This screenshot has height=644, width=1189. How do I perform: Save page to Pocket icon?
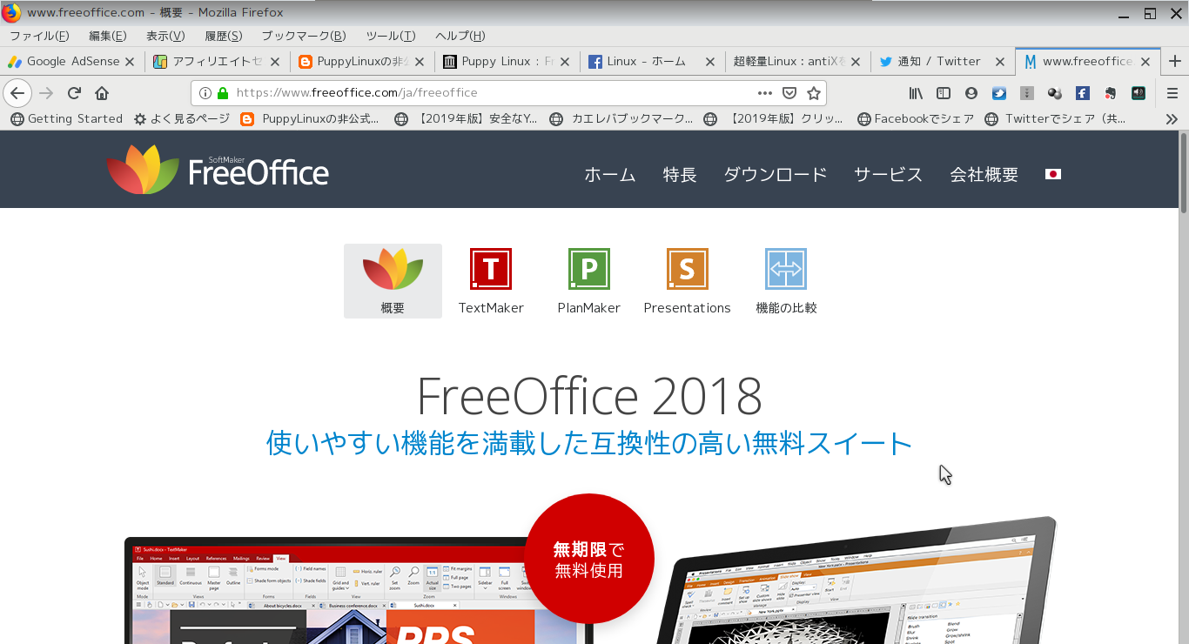pyautogui.click(x=789, y=93)
